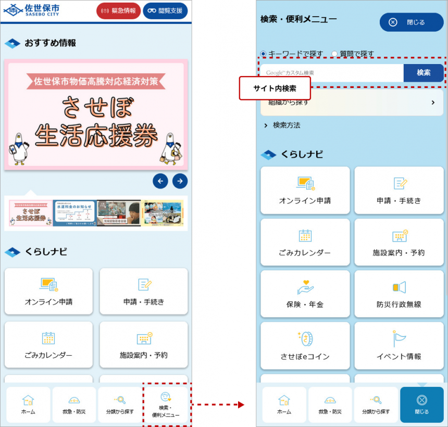Select the 水道料金のお知らせ thumbnail
Viewport: 448px width, 427px height.
(74, 213)
